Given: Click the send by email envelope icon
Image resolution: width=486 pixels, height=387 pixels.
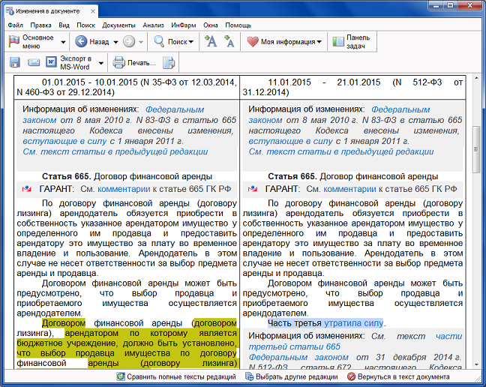Looking at the screenshot, I should point(33,62).
